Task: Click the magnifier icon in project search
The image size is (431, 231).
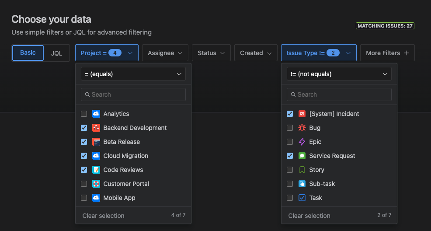Action: (87, 94)
